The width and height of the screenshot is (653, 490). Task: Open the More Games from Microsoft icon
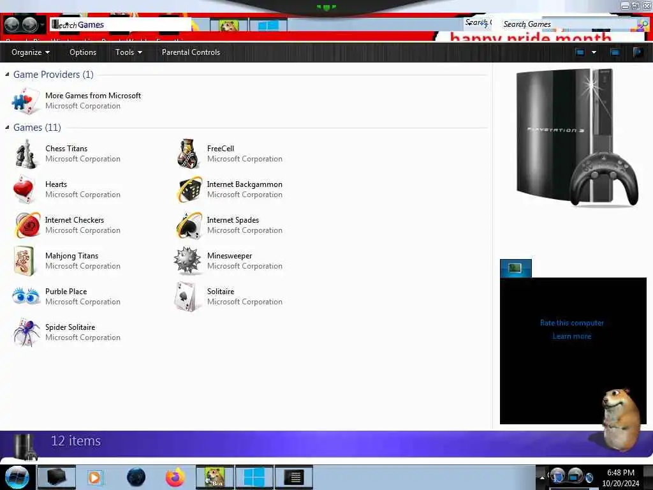click(25, 100)
